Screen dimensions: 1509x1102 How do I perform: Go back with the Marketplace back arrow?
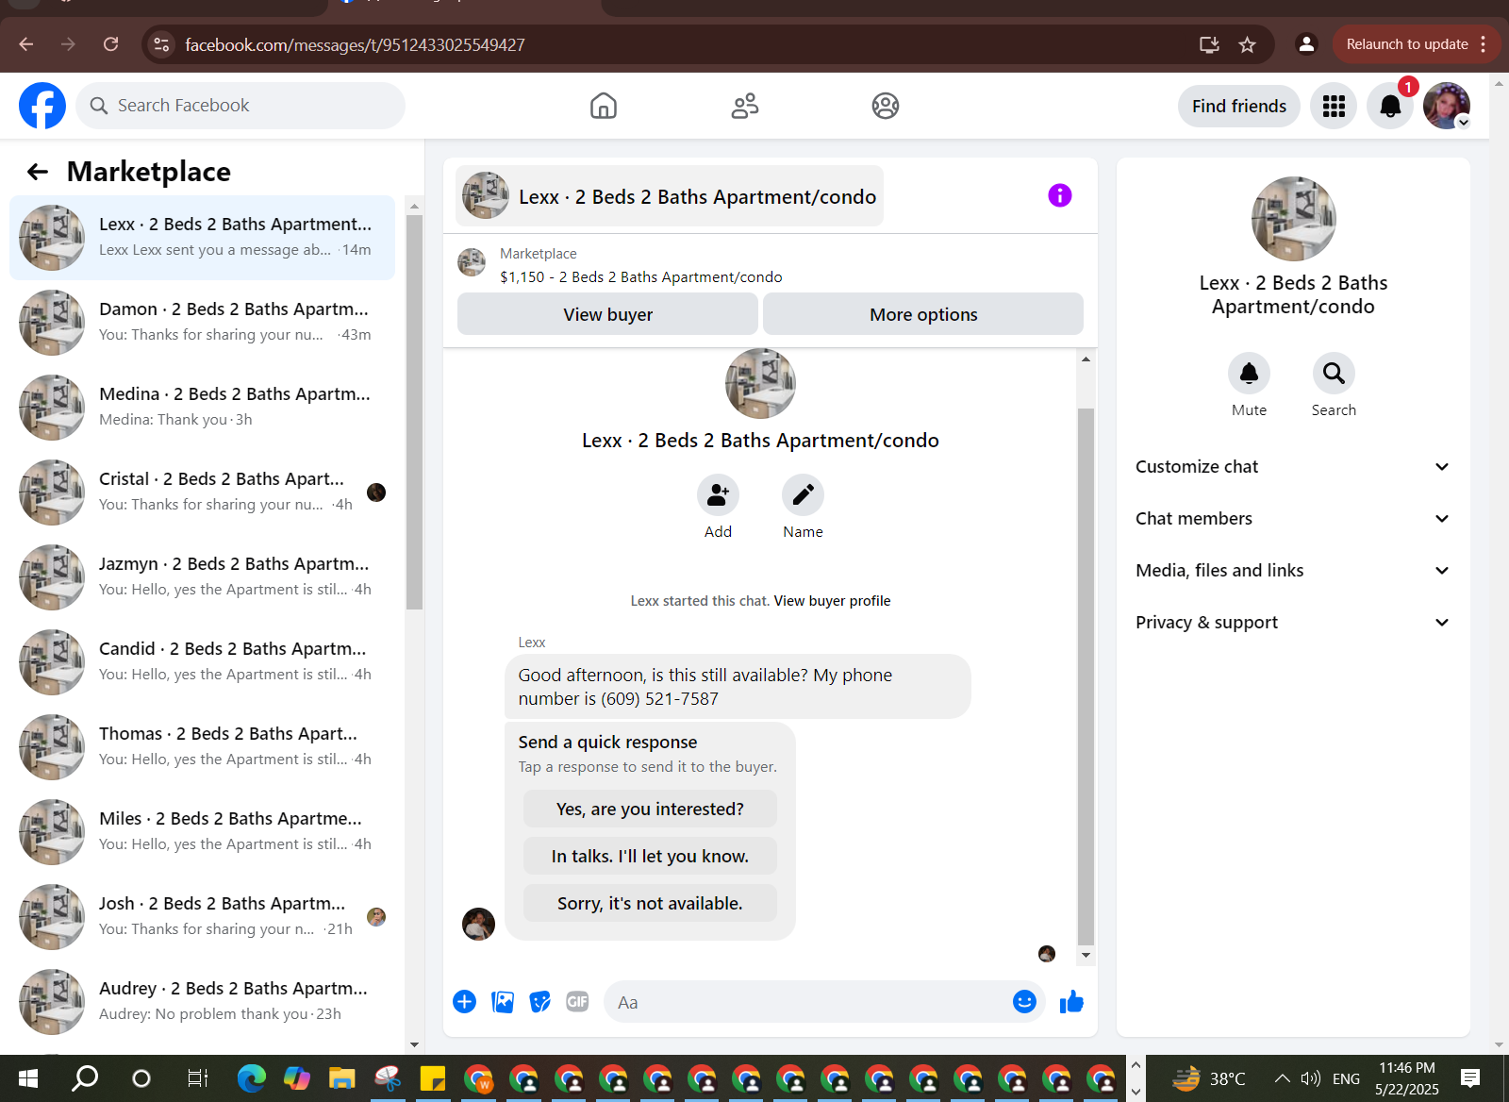click(38, 172)
